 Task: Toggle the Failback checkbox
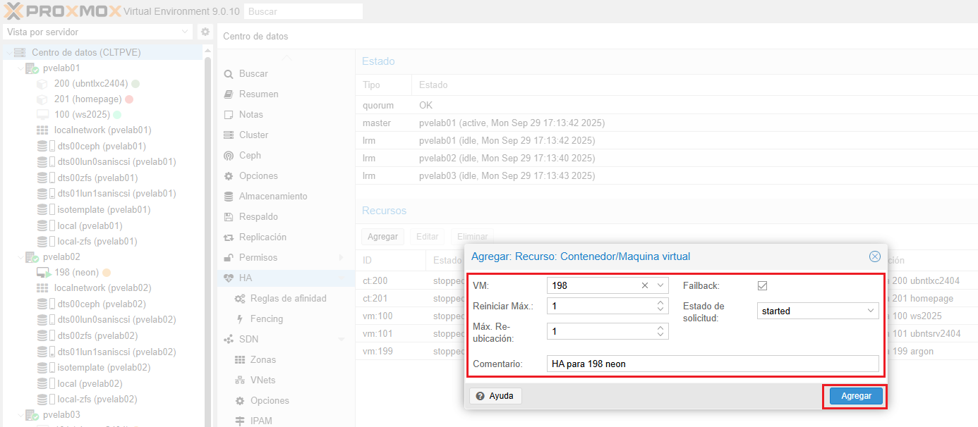tap(762, 285)
